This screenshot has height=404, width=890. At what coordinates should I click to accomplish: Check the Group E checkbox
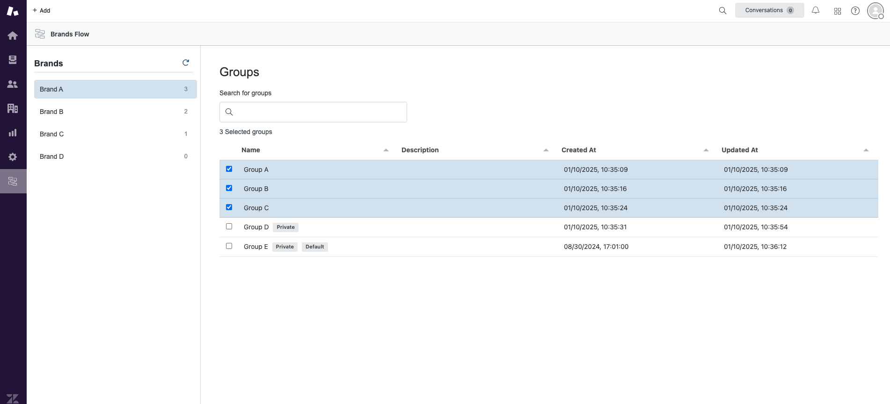(x=229, y=246)
